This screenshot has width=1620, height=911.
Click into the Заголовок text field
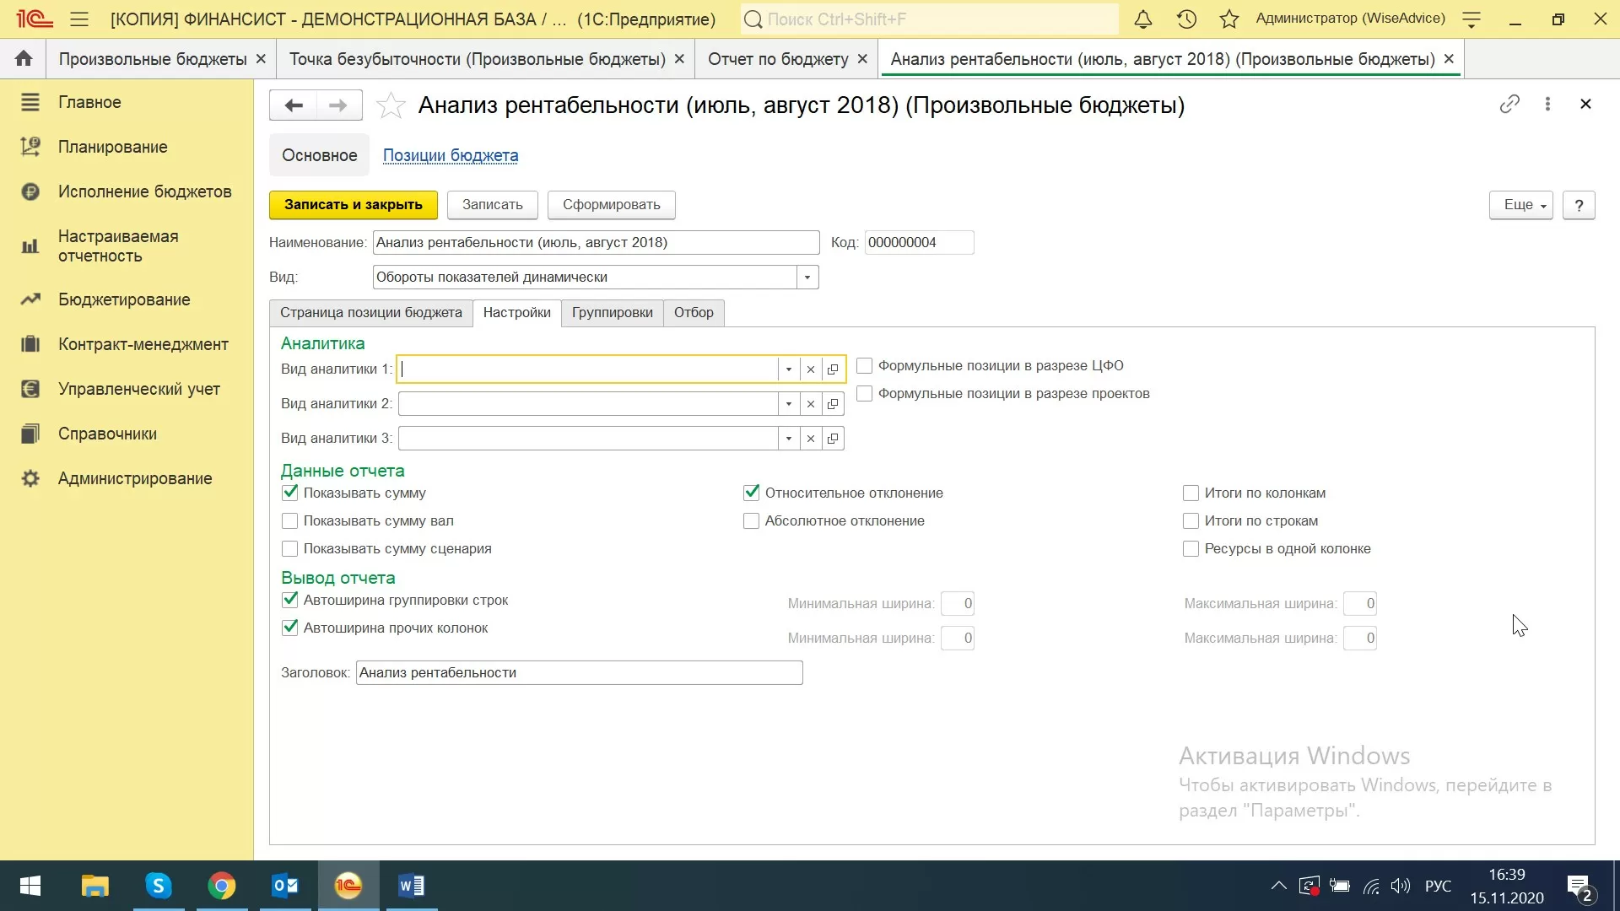pyautogui.click(x=579, y=673)
